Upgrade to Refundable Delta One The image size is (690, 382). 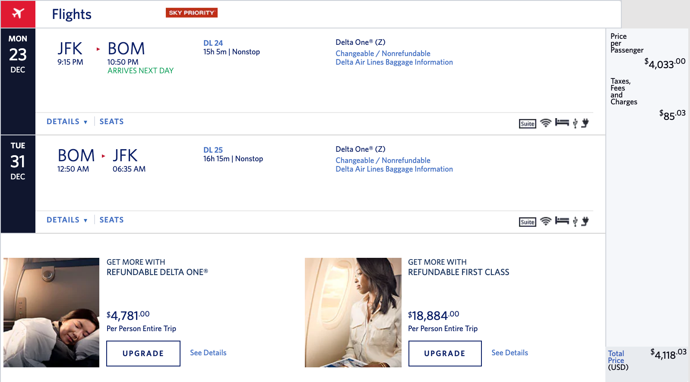143,354
